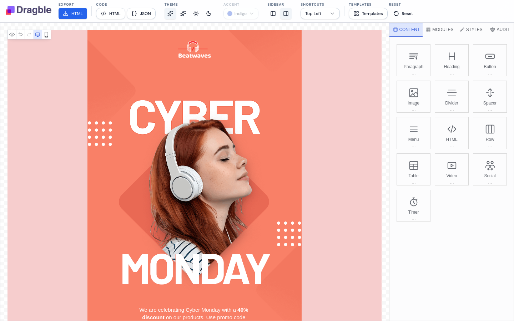Click the 40% discount paragraph text
Viewport: 514px width, 321px height.
coord(194,314)
